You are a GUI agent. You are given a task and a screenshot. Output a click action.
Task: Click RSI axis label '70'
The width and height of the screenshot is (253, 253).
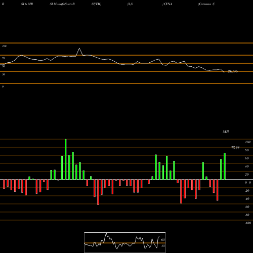tap(4, 58)
